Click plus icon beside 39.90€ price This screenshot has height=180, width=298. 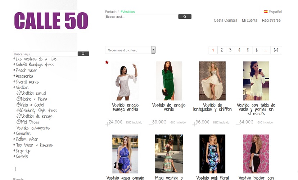(x=151, y=124)
